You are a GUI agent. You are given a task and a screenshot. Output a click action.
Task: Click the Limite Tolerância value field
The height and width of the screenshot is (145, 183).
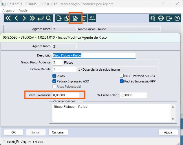click(66, 95)
